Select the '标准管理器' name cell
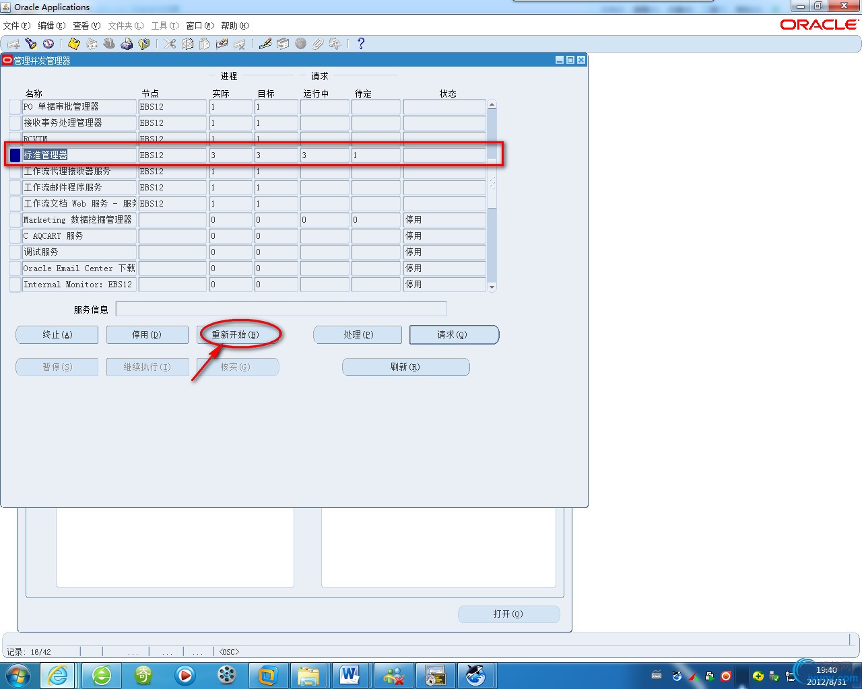The height and width of the screenshot is (689, 862). click(79, 155)
